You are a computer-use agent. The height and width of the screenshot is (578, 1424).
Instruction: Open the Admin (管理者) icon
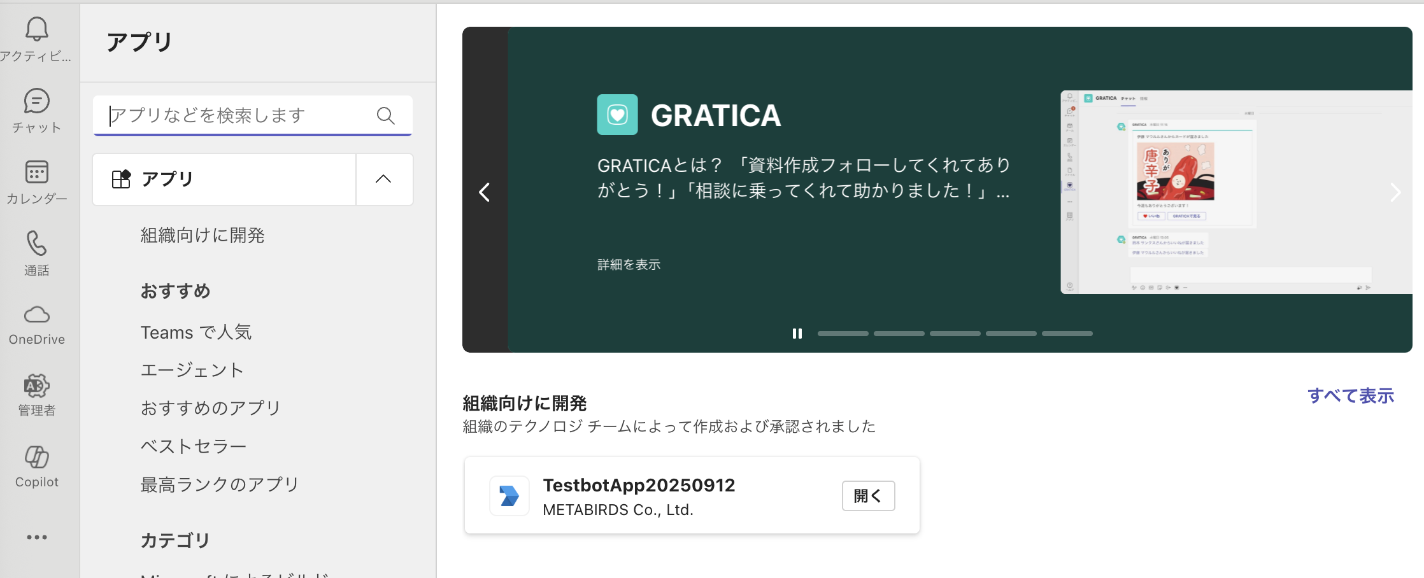(36, 386)
